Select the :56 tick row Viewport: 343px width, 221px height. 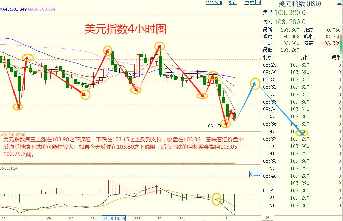[x=302, y=169]
